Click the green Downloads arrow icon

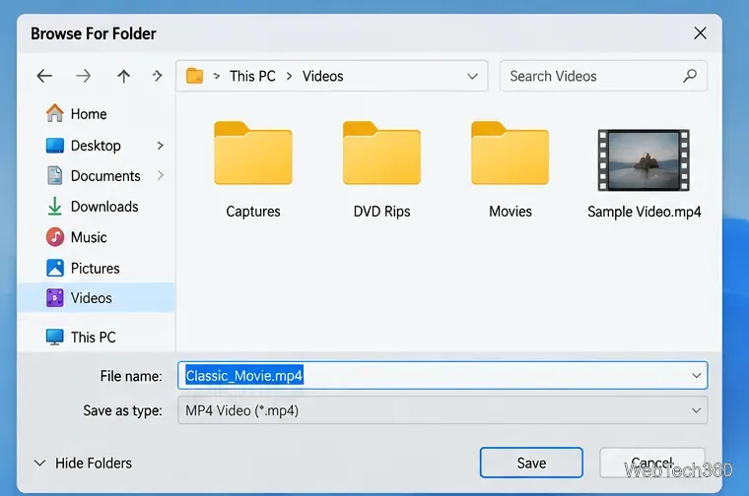[x=55, y=206]
